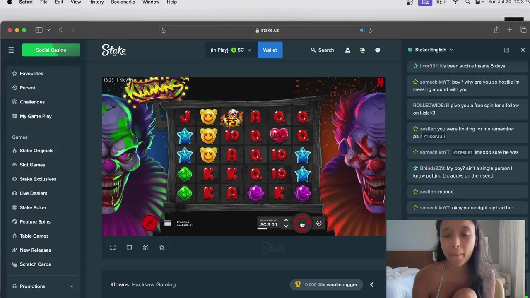This screenshot has width=530, height=298.
Task: Click the @iicor33ii mention
Action: [434, 137]
